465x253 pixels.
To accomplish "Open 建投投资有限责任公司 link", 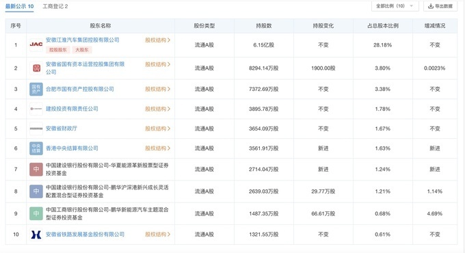I will (72, 109).
